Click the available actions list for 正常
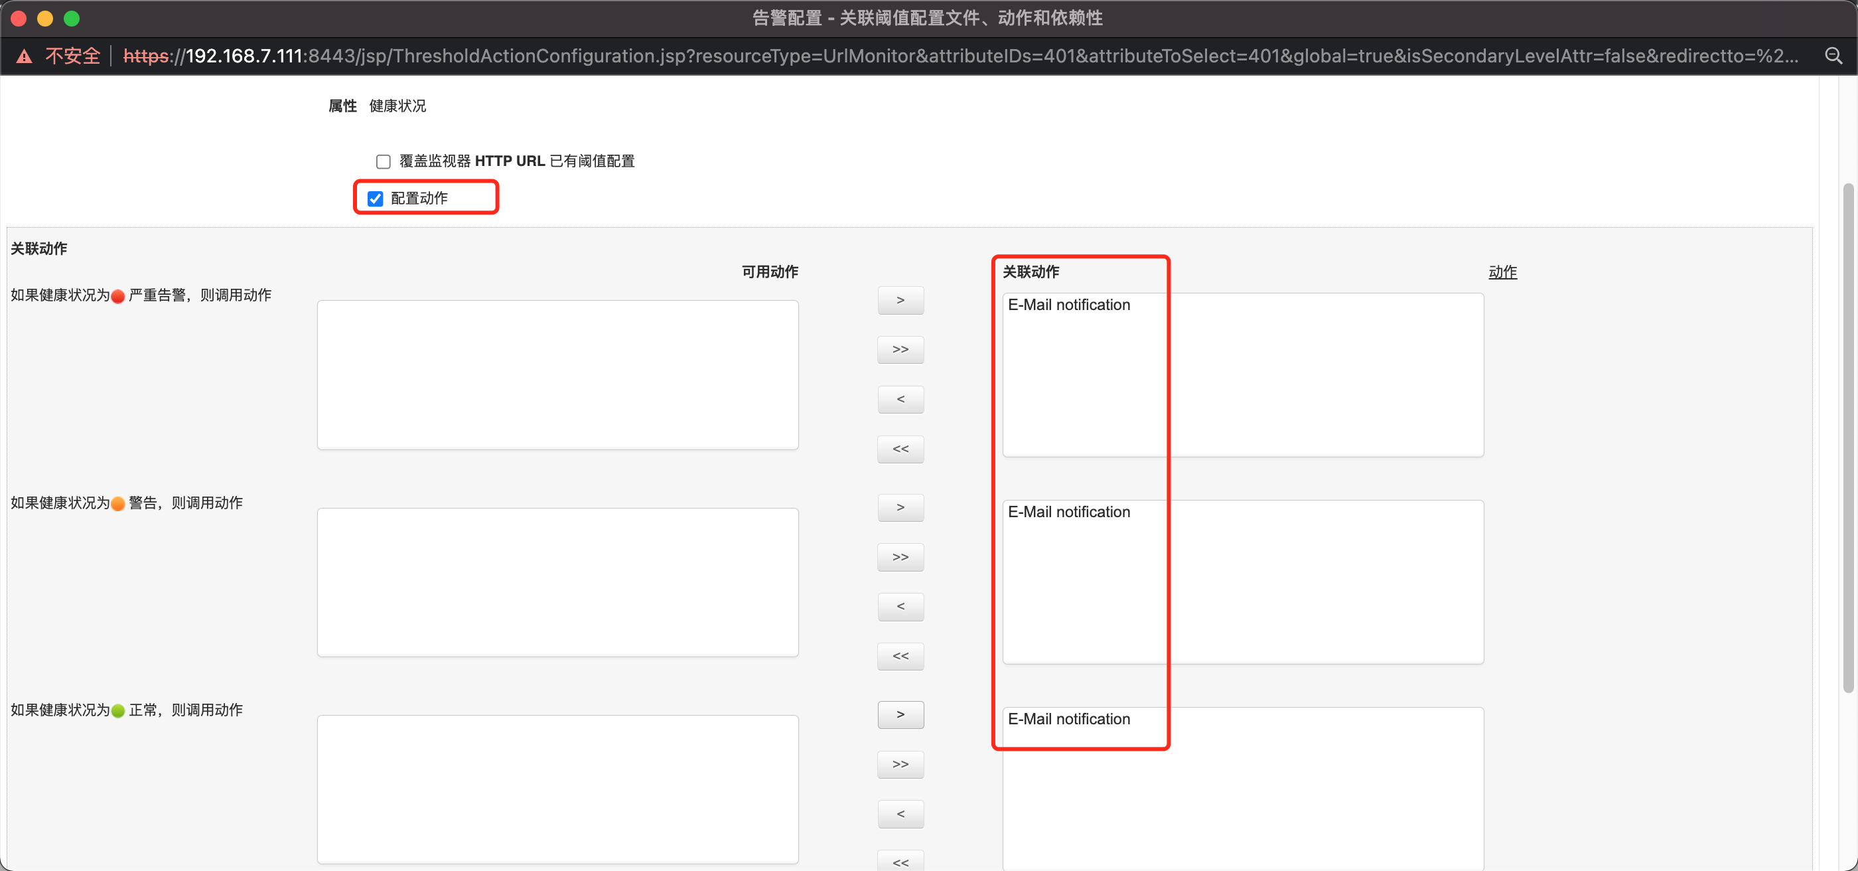 (557, 789)
